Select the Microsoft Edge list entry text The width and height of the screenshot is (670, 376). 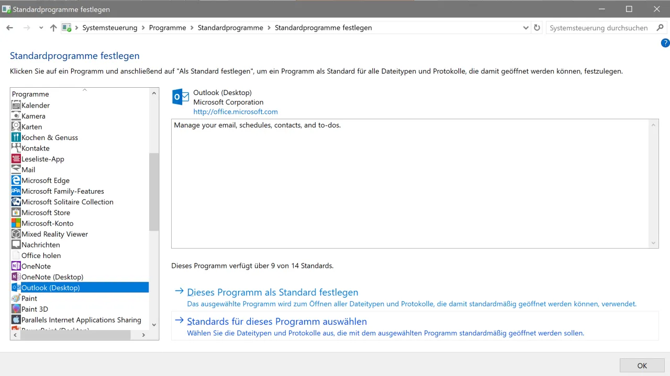[46, 180]
